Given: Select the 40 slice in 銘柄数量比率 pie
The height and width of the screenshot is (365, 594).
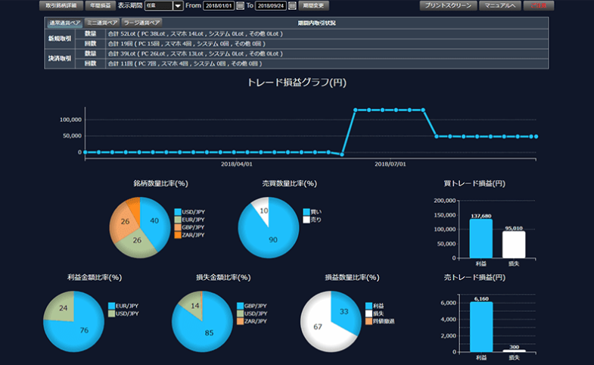Looking at the screenshot, I should 155,222.
